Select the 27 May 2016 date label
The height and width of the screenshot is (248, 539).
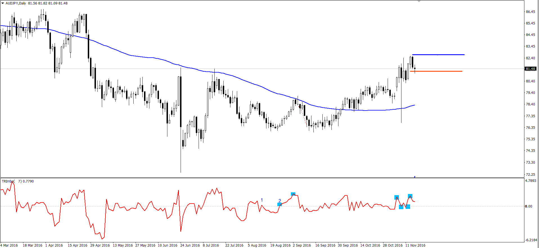[x=145, y=245]
